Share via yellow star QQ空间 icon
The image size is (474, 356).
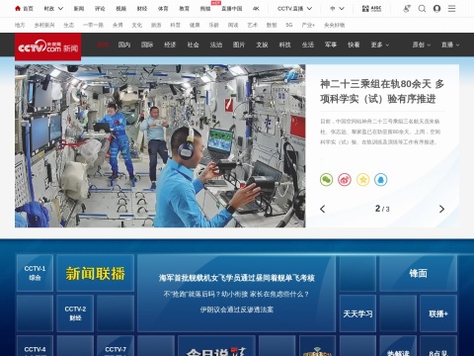click(x=362, y=180)
